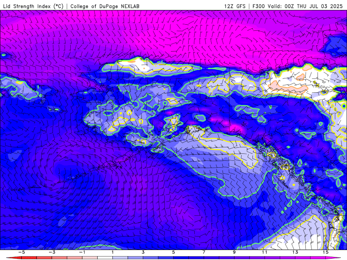
Task: Click the 3 color scale label
Action: tap(143, 252)
